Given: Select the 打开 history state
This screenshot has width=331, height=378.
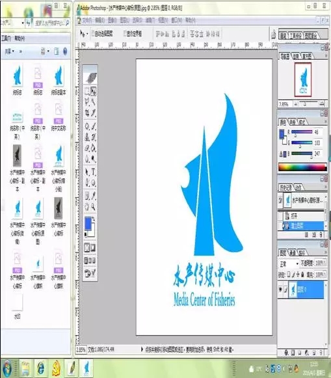Looking at the screenshot, I should [304, 216].
